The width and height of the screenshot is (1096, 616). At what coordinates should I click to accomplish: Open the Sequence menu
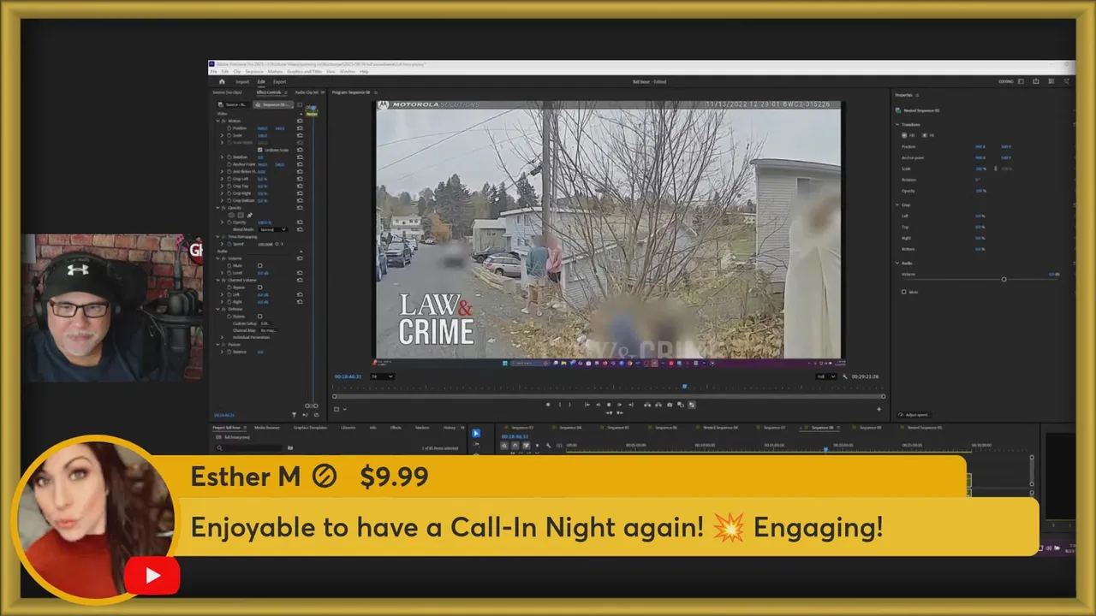[x=253, y=71]
